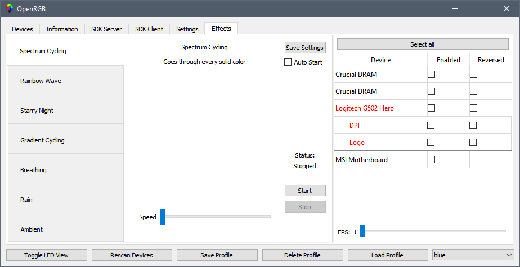Click the Delete Profile button

302,255
